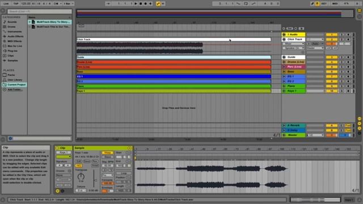363x204 pixels.
Task: Solo the Piano track
Action: tap(342, 86)
